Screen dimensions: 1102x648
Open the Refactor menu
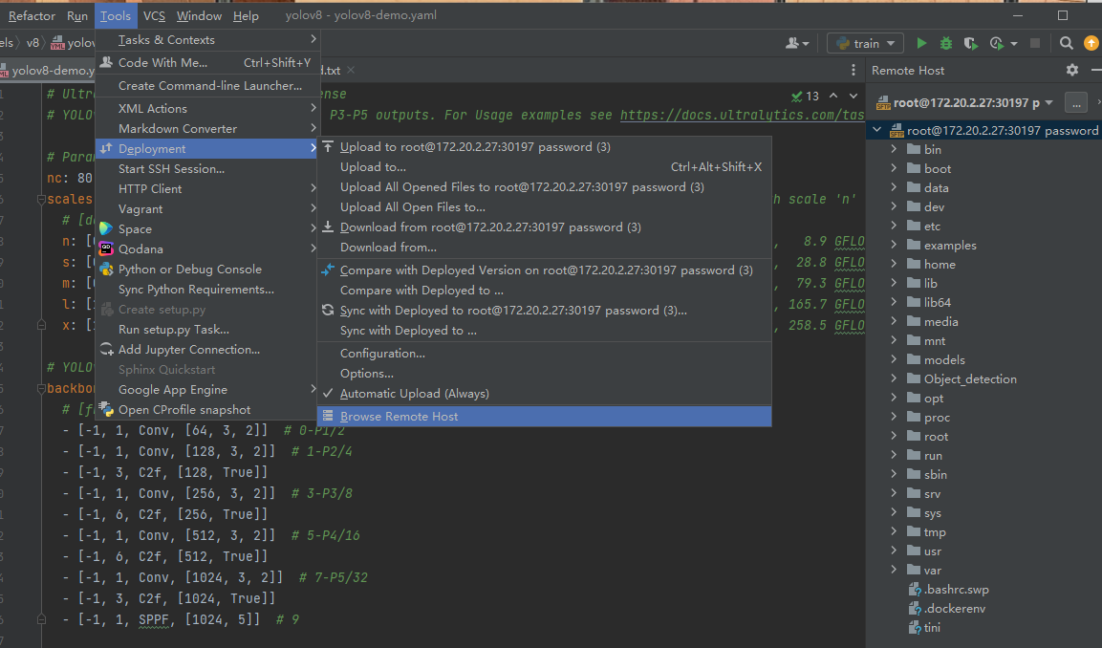pyautogui.click(x=32, y=15)
